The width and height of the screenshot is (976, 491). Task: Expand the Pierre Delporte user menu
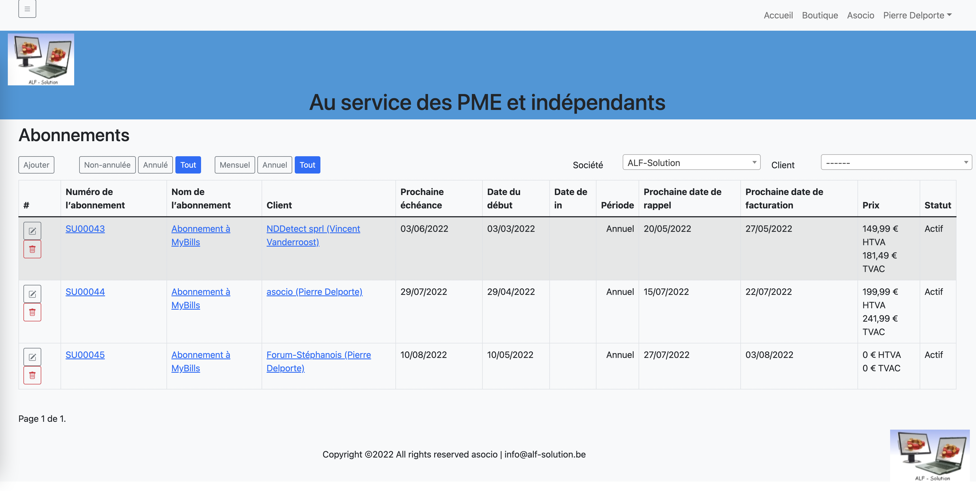(917, 15)
